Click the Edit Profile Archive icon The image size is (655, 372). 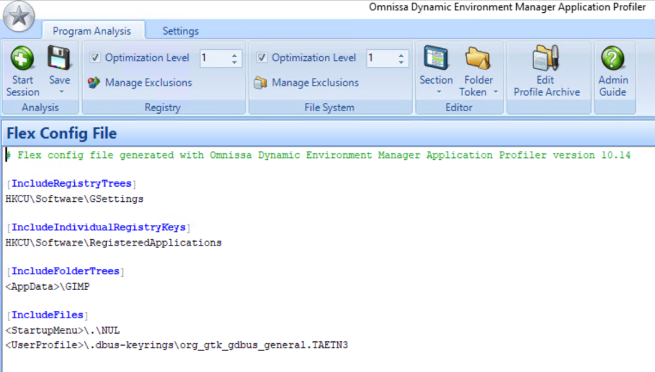pyautogui.click(x=546, y=58)
